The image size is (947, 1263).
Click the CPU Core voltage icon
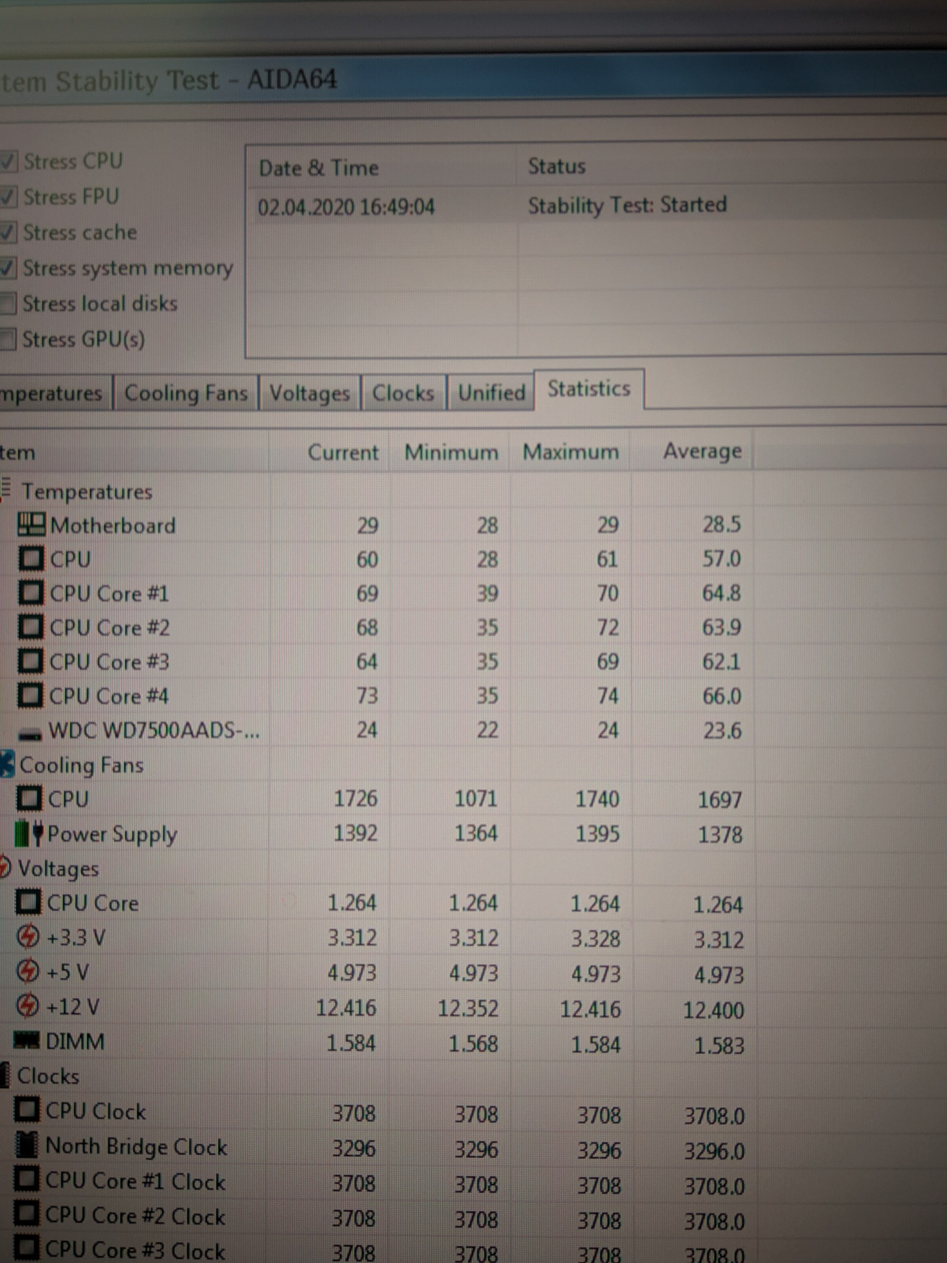(x=28, y=902)
